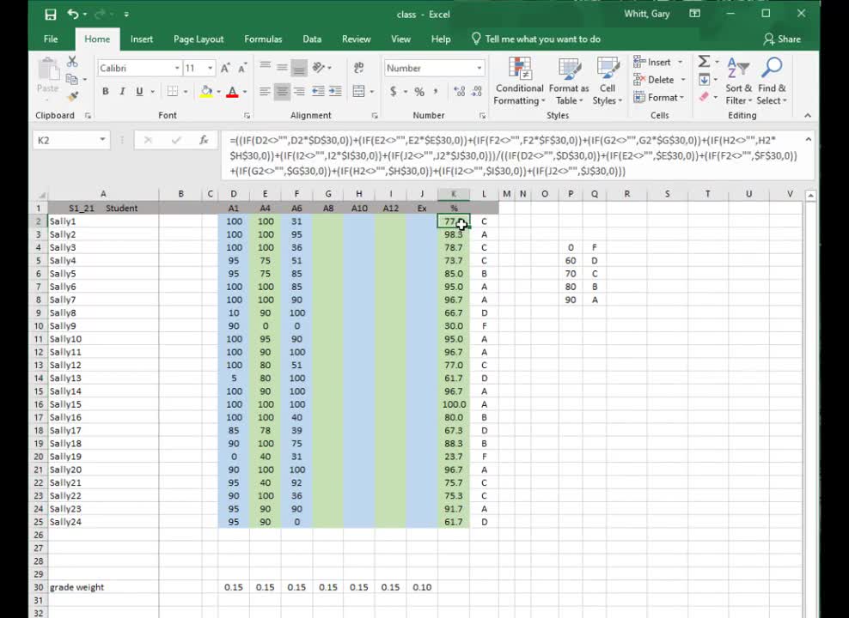Switch to the Insert tab
849x618 pixels.
point(141,39)
